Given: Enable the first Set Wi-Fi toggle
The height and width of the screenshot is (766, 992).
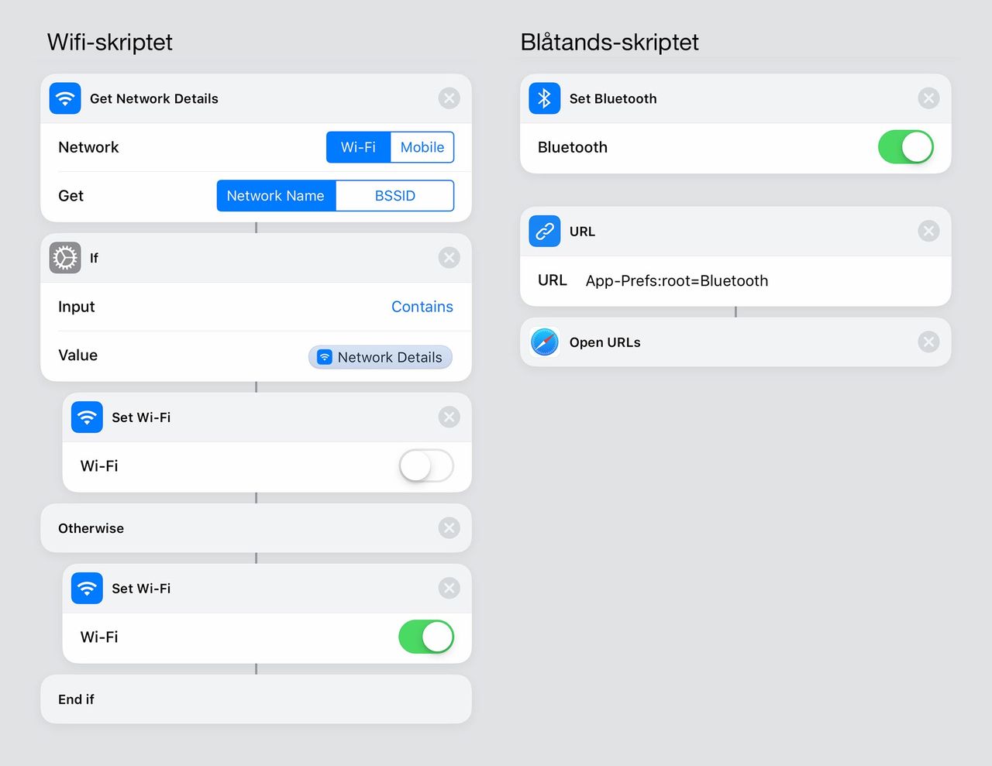Looking at the screenshot, I should pos(426,466).
